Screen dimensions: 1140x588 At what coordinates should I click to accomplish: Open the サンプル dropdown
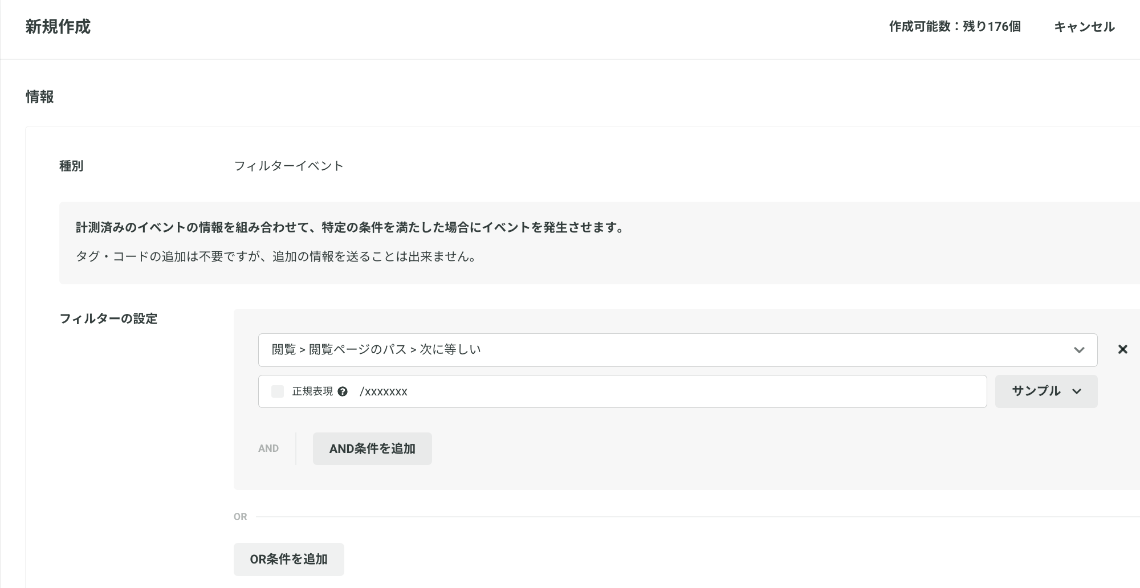pos(1046,391)
